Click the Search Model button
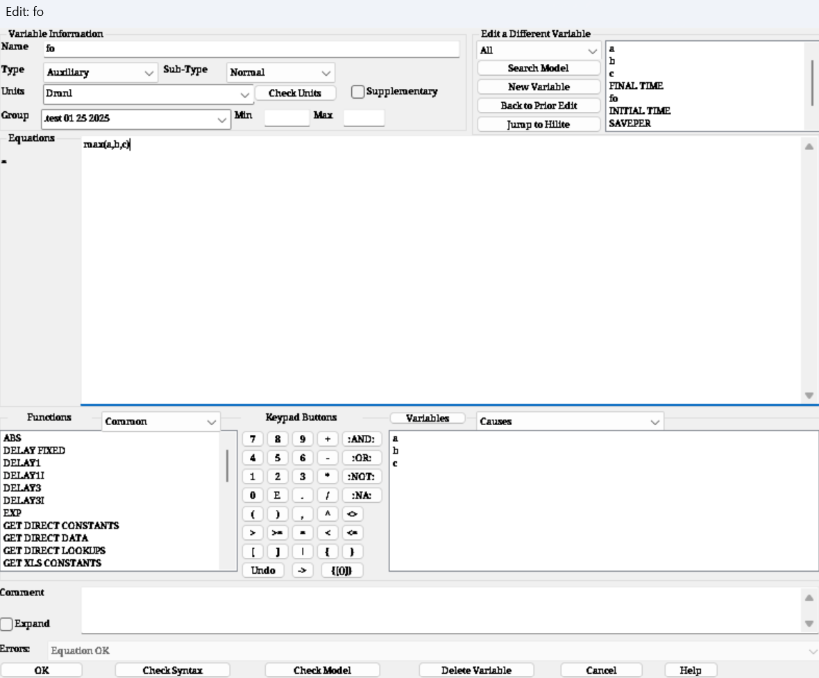Image resolution: width=819 pixels, height=678 pixels. tap(539, 68)
